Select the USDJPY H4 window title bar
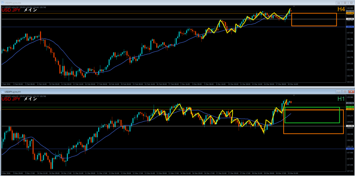 [x=139, y=2]
